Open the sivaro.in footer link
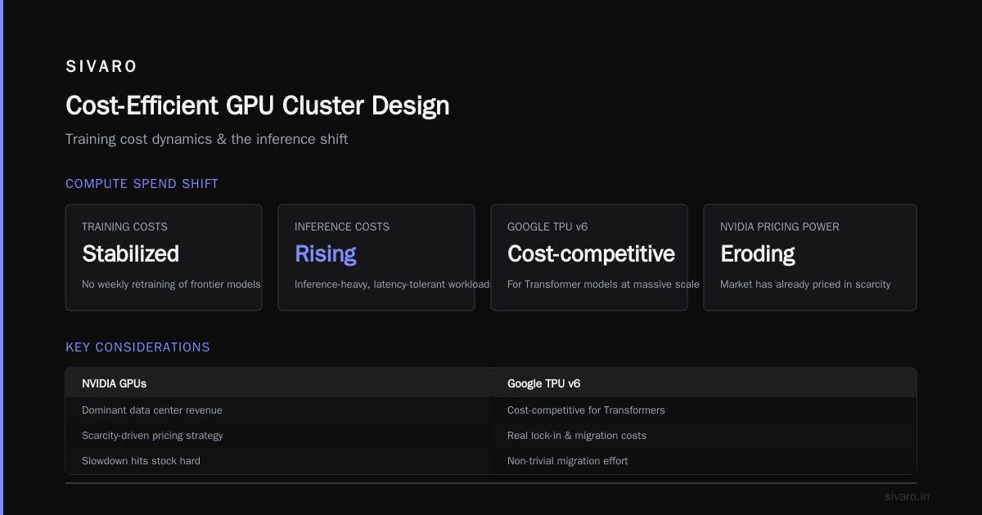This screenshot has width=982, height=515. [x=907, y=496]
